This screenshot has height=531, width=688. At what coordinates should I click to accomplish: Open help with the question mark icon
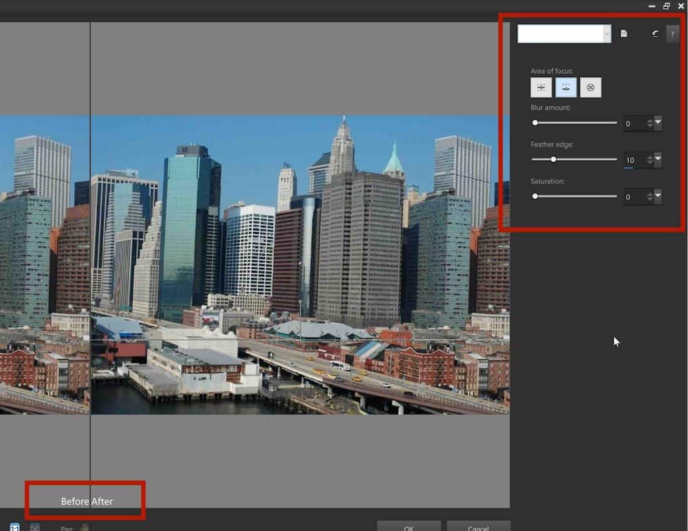click(673, 32)
